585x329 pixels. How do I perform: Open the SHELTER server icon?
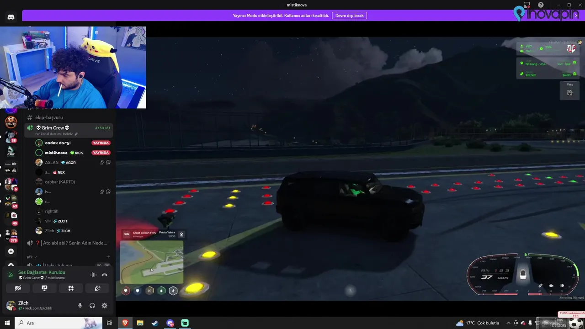pyautogui.click(x=11, y=122)
